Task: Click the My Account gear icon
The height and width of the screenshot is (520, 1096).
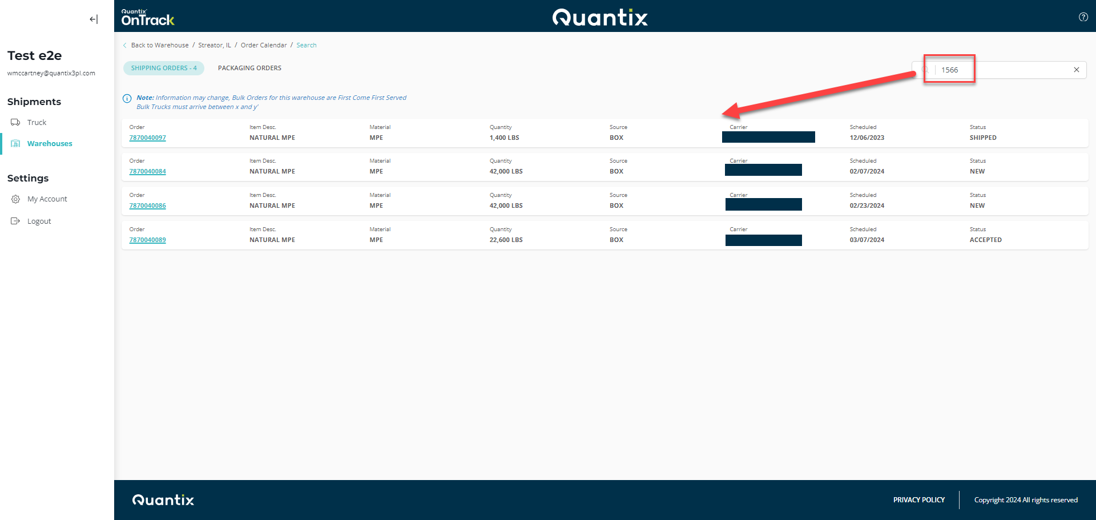Action: [x=15, y=199]
